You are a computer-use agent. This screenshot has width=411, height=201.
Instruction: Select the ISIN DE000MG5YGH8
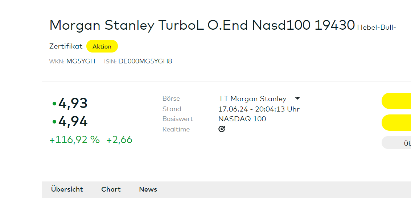(x=145, y=61)
